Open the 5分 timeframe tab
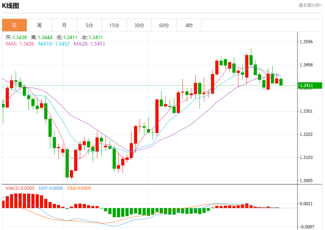325x230 pixels. [89, 25]
